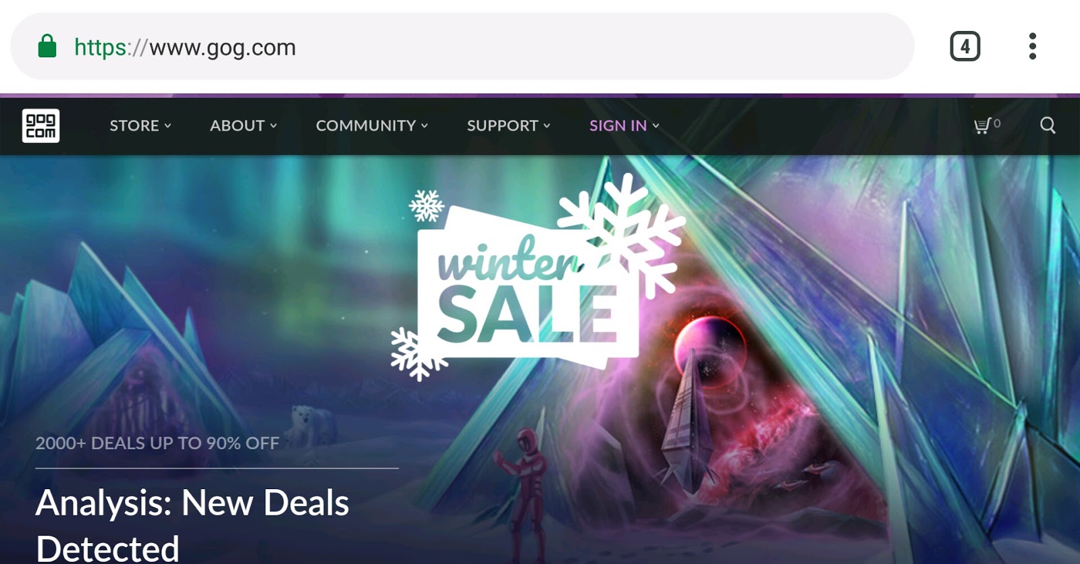Click the search magnifier icon

1048,125
